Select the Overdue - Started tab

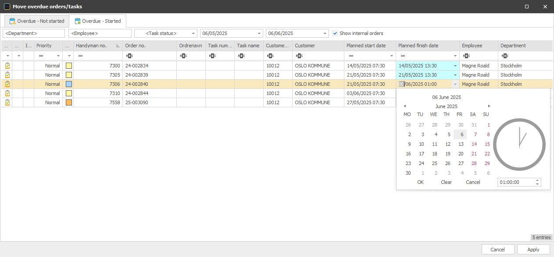(98, 21)
